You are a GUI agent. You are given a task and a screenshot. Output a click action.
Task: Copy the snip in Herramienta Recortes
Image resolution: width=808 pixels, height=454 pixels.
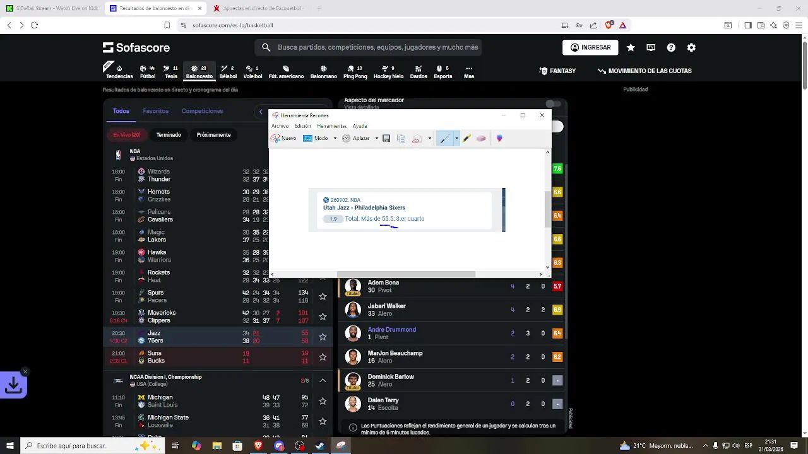coord(401,138)
